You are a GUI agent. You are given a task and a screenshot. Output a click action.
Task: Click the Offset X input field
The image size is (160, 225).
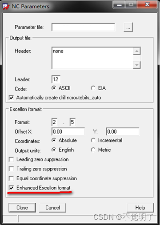(68, 132)
